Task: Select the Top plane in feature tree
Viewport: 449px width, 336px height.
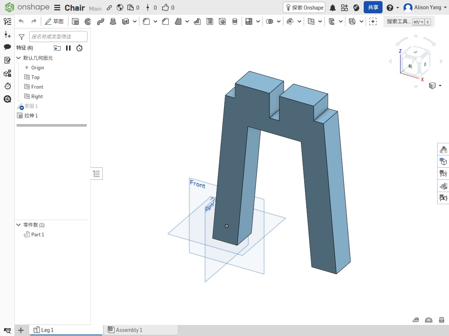Action: tap(35, 77)
